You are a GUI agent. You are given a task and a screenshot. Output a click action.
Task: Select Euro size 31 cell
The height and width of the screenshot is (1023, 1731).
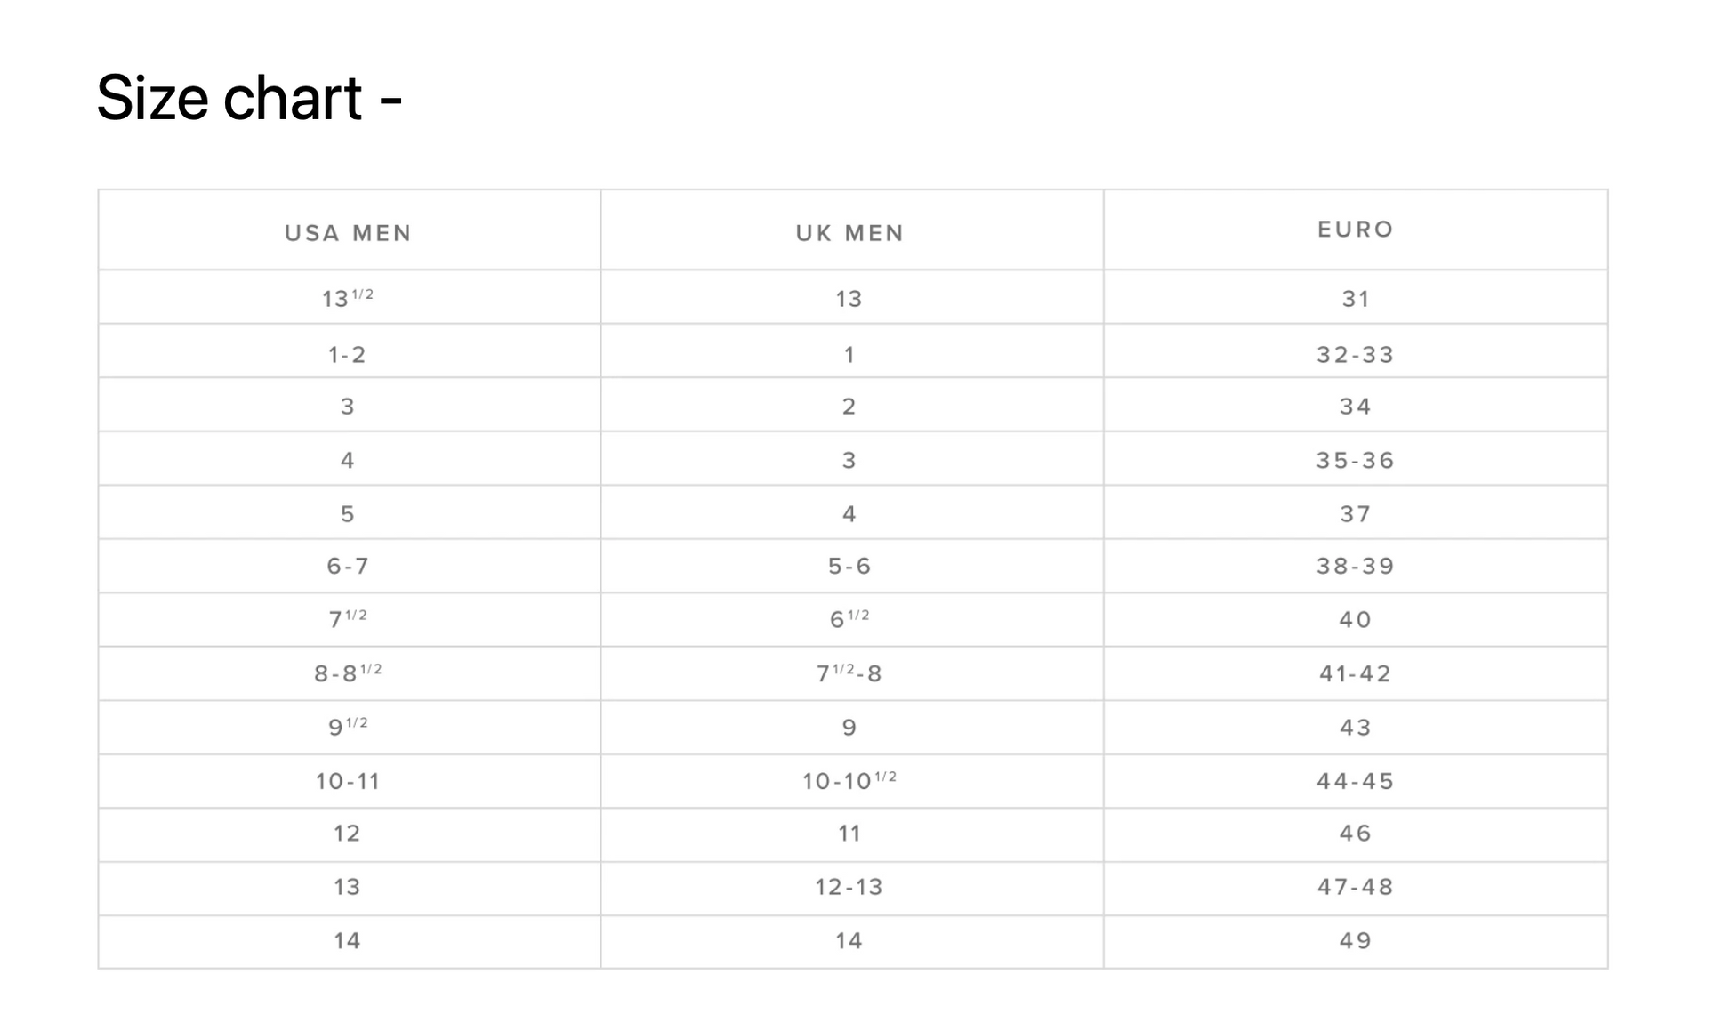coord(1355,299)
